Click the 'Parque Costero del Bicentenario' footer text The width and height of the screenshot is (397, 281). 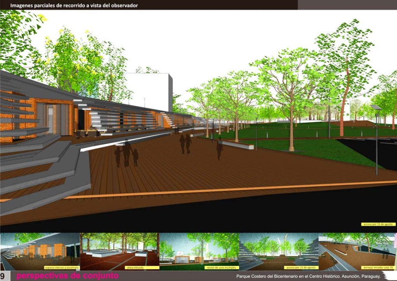[x=308, y=276]
